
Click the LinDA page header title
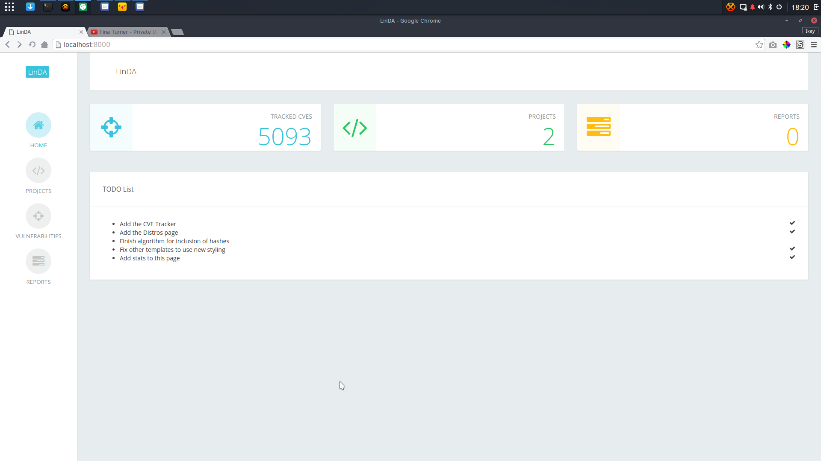click(126, 72)
